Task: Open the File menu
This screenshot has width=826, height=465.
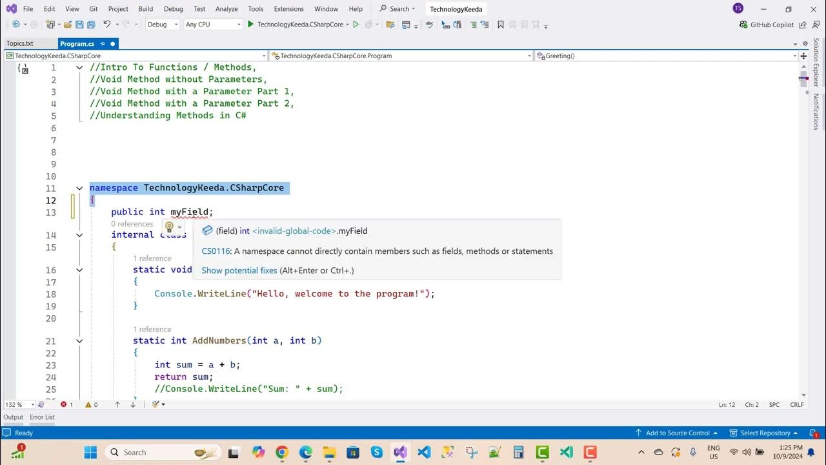Action: [28, 9]
